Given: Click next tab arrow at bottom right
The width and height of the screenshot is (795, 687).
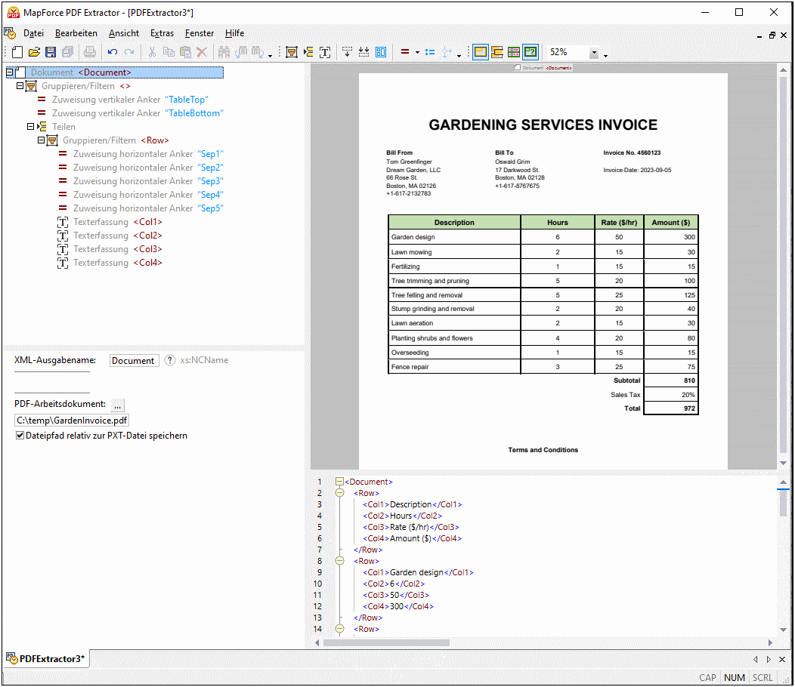Looking at the screenshot, I should [x=769, y=660].
